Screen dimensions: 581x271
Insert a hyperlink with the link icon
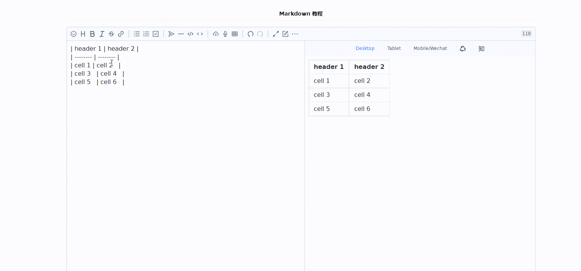coord(121,34)
